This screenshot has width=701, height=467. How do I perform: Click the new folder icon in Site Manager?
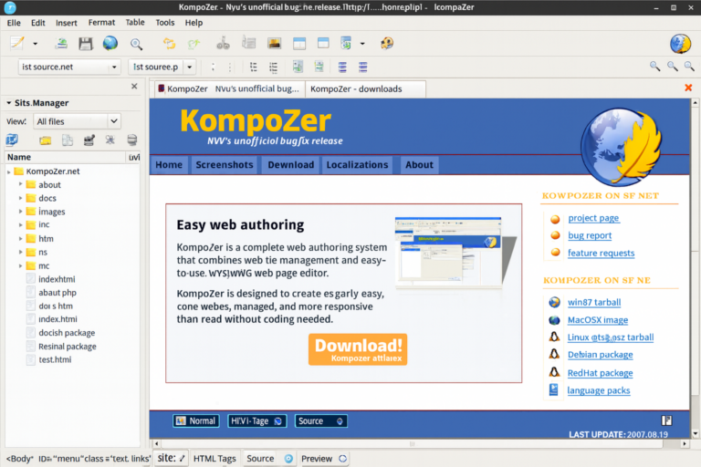pyautogui.click(x=45, y=140)
